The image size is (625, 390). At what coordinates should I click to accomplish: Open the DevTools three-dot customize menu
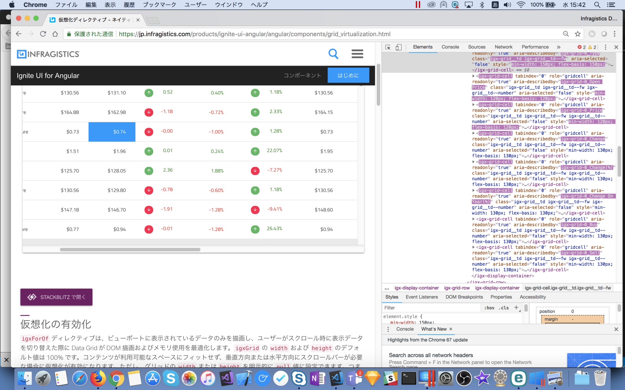pyautogui.click(x=605, y=47)
